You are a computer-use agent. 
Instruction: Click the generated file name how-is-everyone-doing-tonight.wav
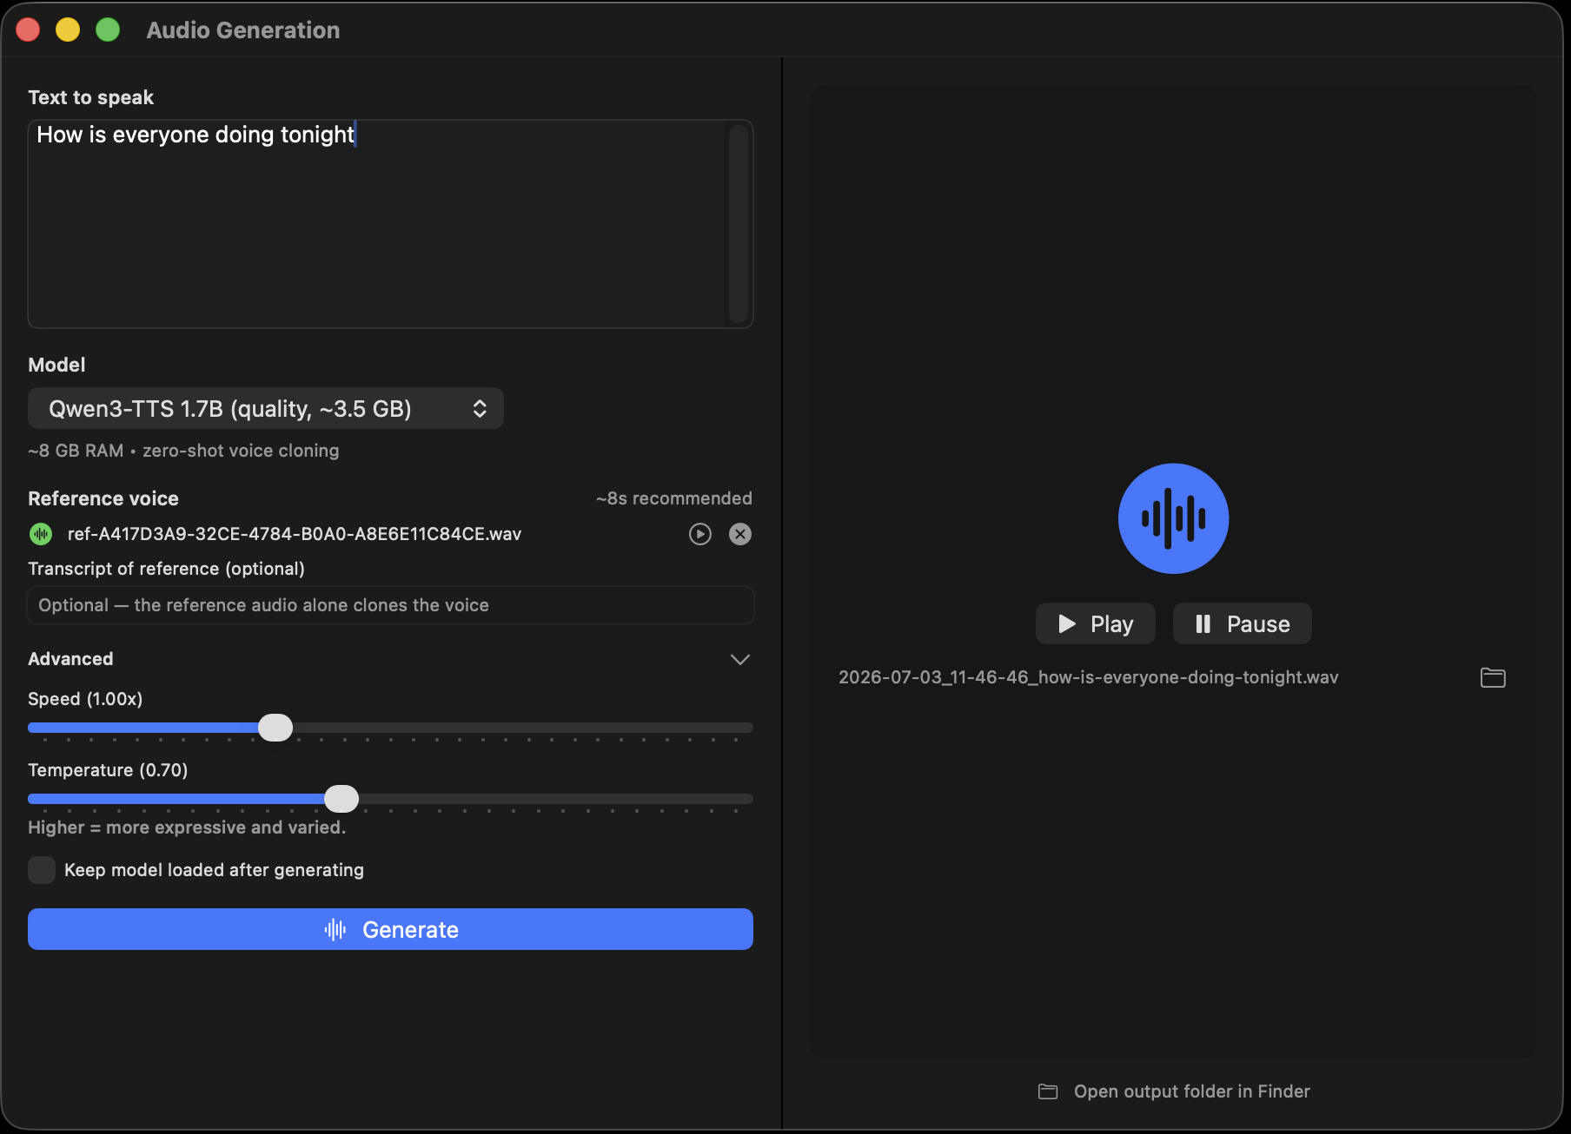[x=1088, y=677]
